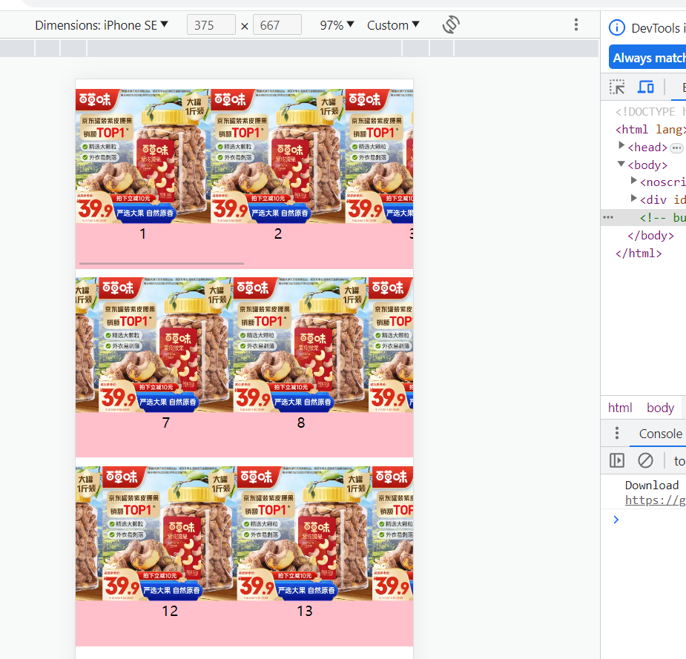The height and width of the screenshot is (659, 686).
Task: Click product image numbered 2
Action: 278,156
